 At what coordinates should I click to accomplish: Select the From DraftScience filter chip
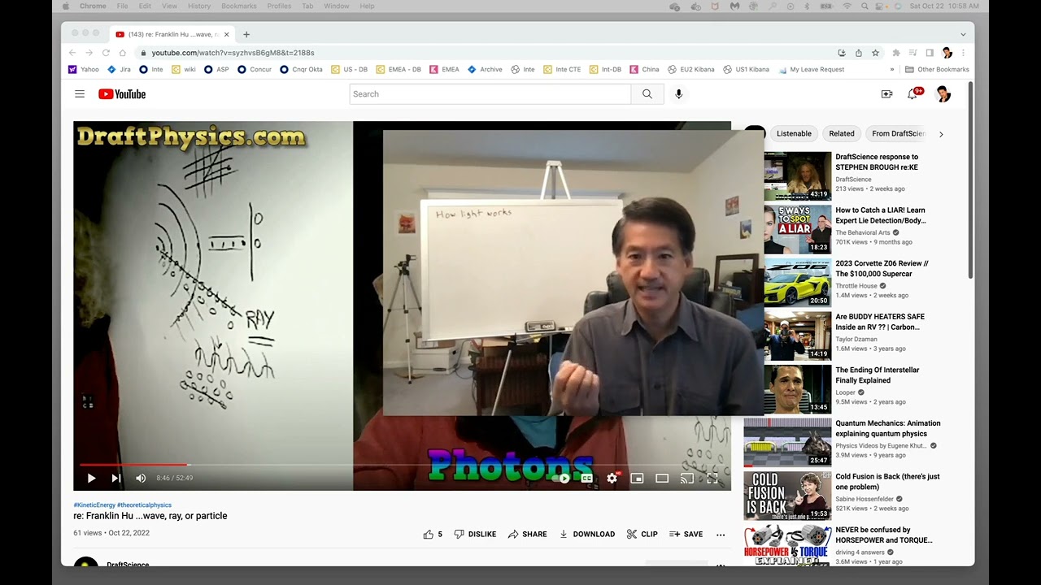pyautogui.click(x=898, y=134)
